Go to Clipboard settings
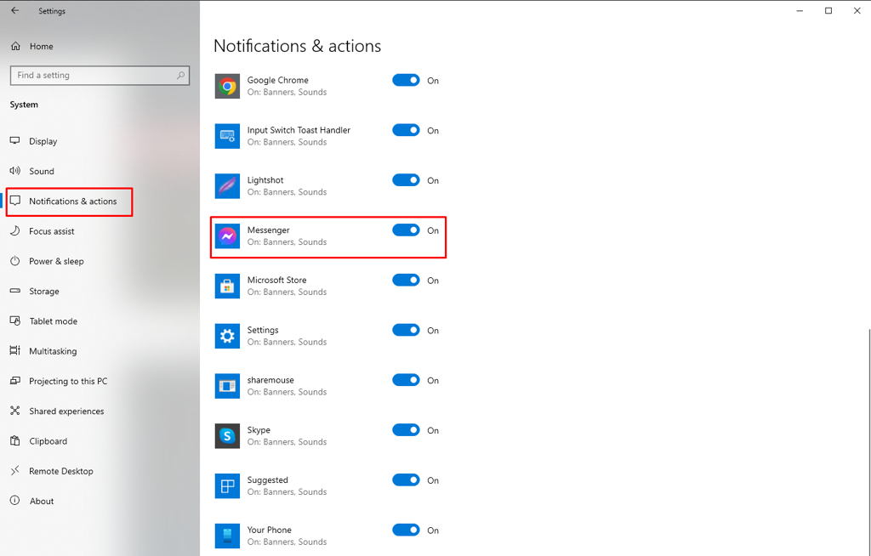 click(100, 441)
